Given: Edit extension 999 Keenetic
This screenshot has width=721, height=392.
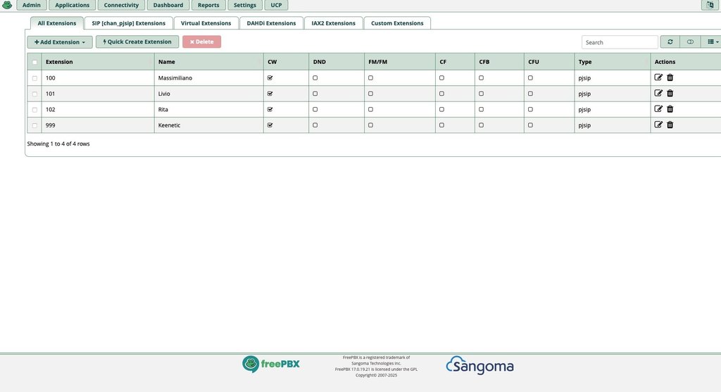Looking at the screenshot, I should (658, 125).
